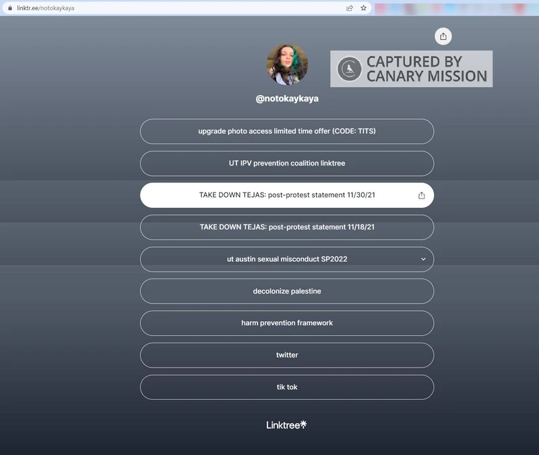Select the decolonize palestine link
The width and height of the screenshot is (539, 455).
point(286,291)
